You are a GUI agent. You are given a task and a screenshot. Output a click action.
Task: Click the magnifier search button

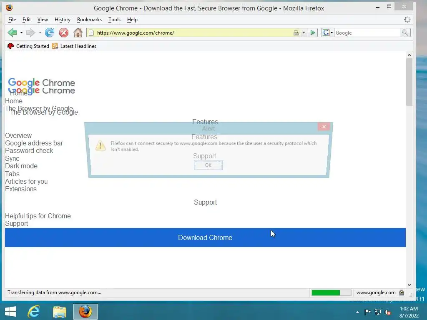(405, 32)
